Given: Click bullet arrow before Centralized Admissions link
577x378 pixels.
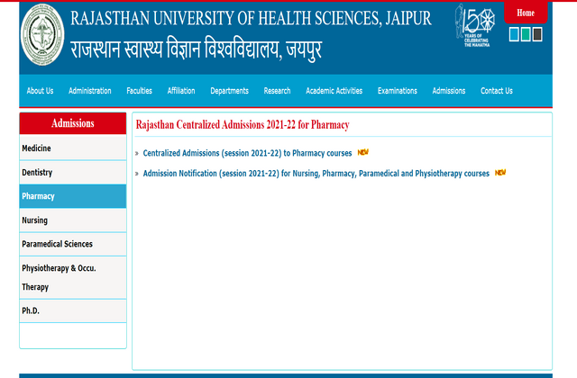Looking at the screenshot, I should 137,154.
